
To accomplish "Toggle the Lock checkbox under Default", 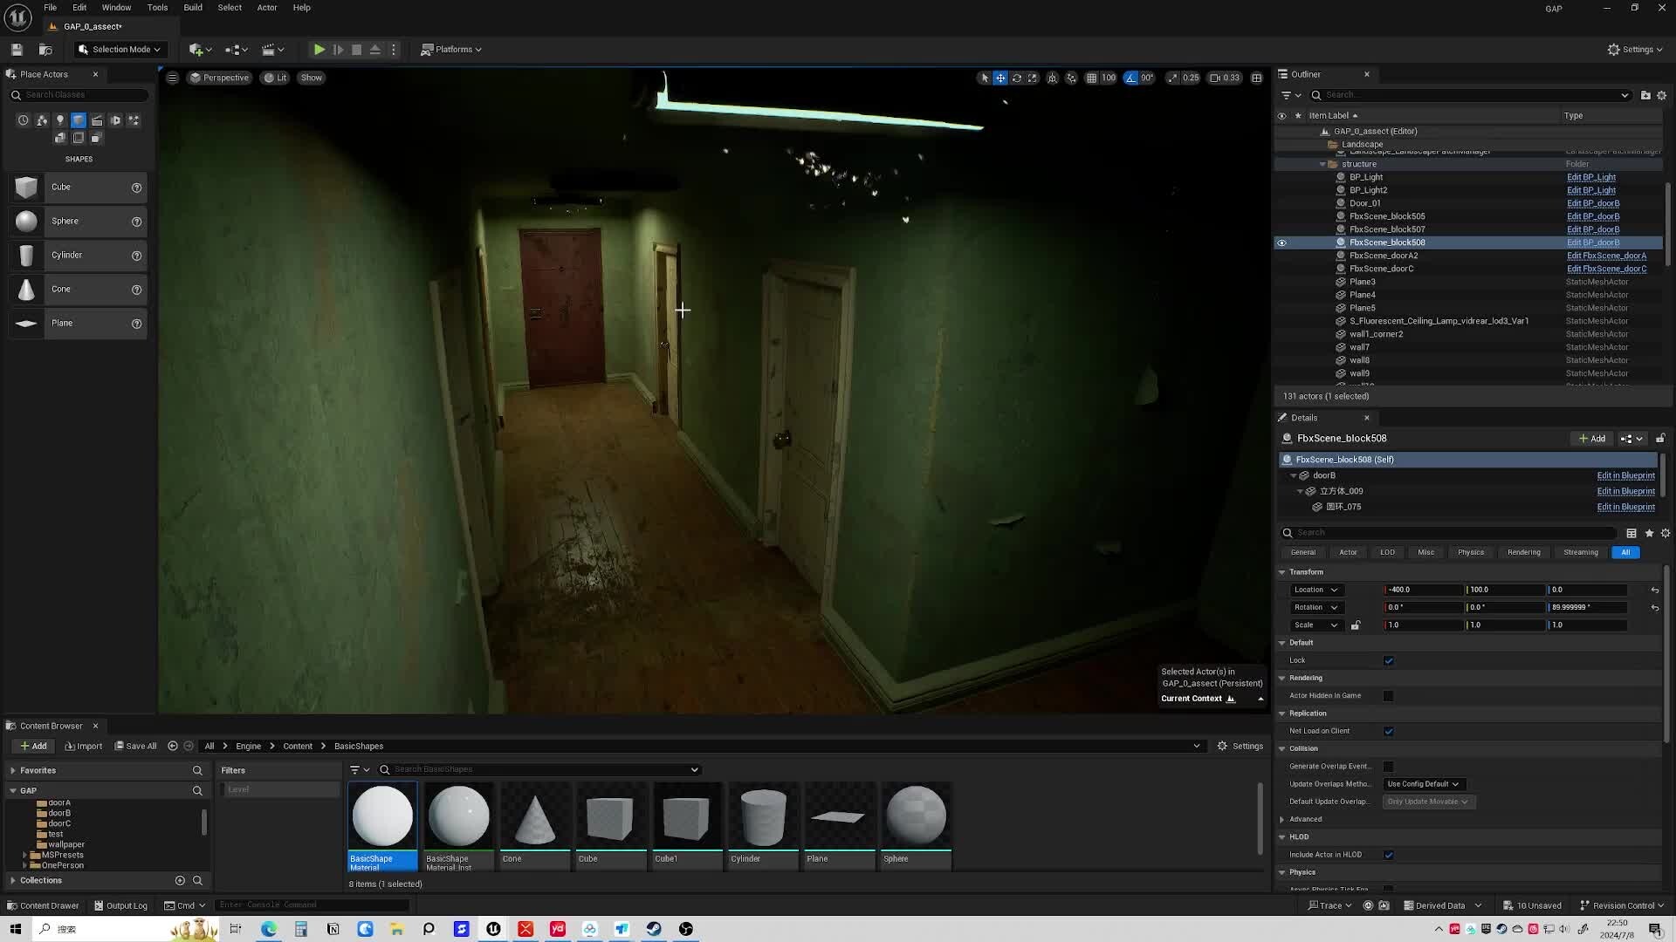I will pos(1388,660).
